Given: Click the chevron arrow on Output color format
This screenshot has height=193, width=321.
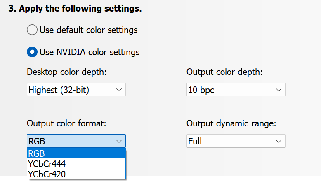Looking at the screenshot, I should (x=119, y=141).
